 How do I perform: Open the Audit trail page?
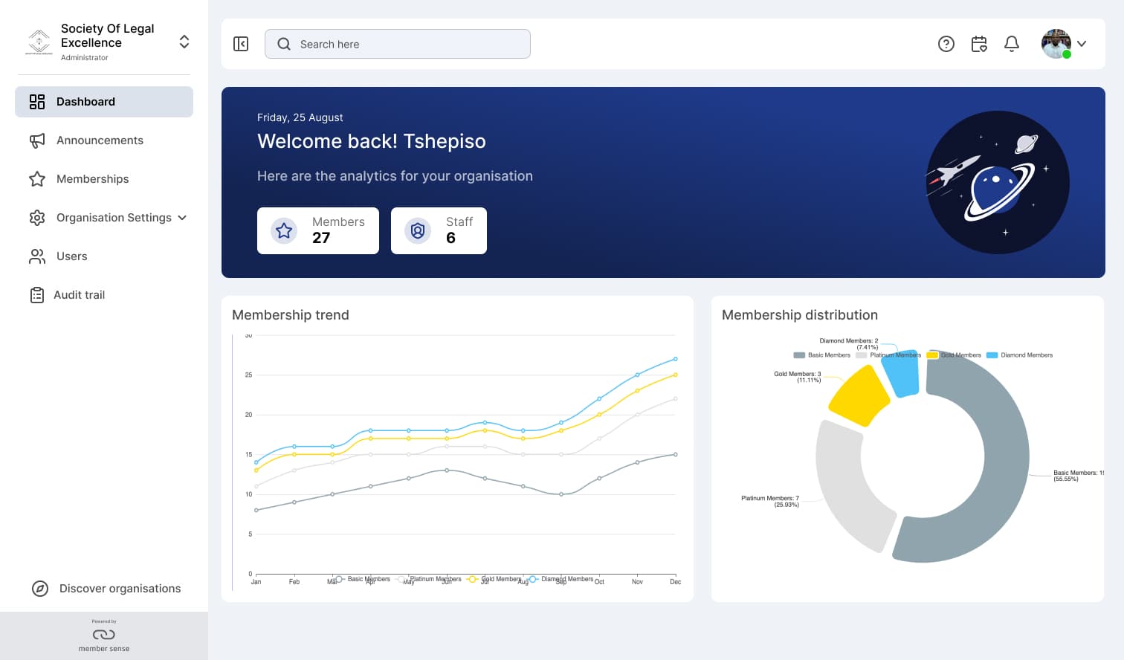(x=79, y=295)
